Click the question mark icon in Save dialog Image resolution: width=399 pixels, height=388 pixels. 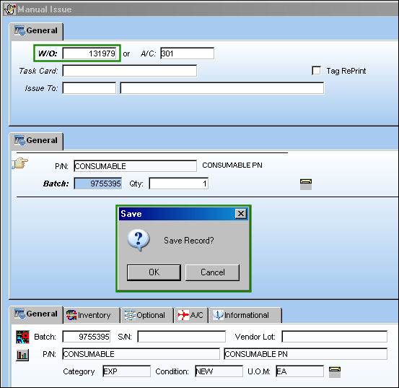(x=139, y=240)
